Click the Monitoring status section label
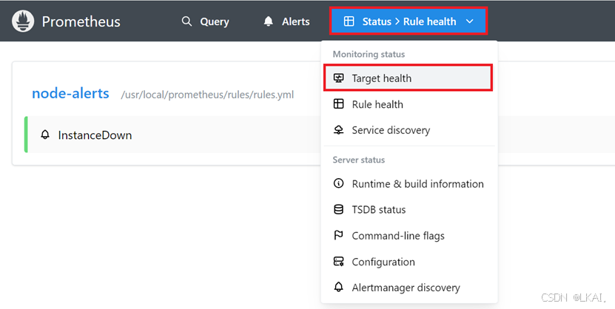The height and width of the screenshot is (309, 615). pos(369,54)
